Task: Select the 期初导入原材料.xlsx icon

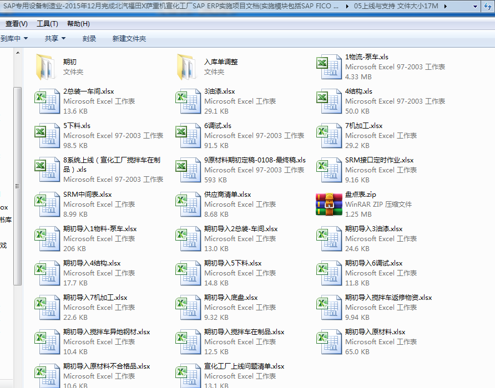Action: 329,342
